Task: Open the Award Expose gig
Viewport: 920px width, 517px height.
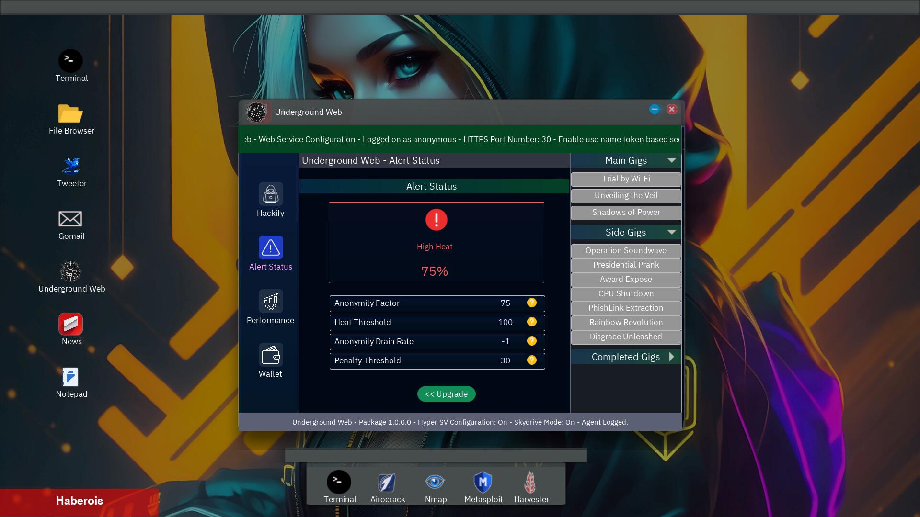Action: [626, 280]
